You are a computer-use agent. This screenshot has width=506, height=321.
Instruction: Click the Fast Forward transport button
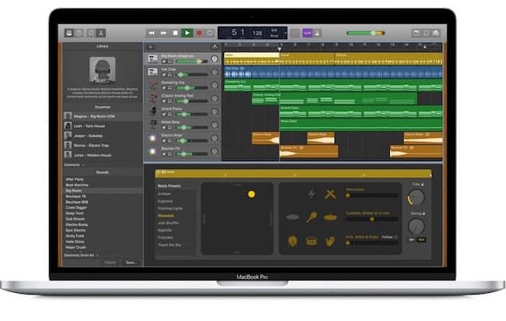click(163, 33)
